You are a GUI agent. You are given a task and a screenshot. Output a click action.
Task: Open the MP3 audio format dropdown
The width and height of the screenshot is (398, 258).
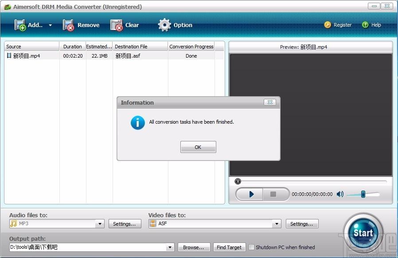click(100, 224)
